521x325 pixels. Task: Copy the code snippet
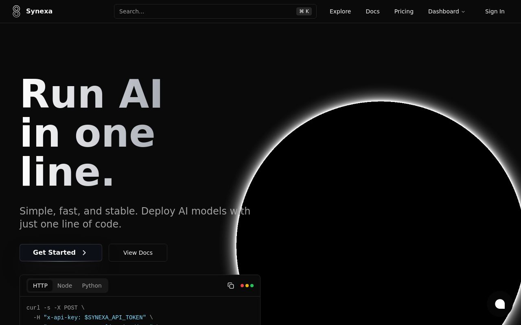[x=231, y=286]
